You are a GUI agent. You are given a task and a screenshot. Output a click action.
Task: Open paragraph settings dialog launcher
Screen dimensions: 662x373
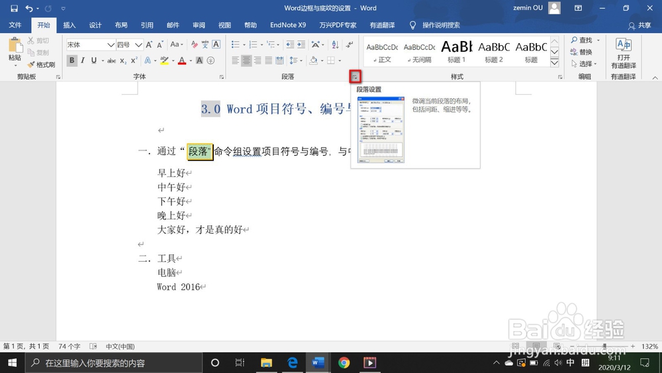[x=355, y=77]
